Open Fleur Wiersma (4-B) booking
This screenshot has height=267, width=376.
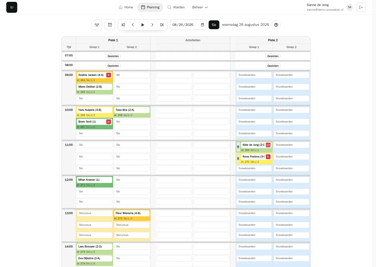(x=132, y=213)
